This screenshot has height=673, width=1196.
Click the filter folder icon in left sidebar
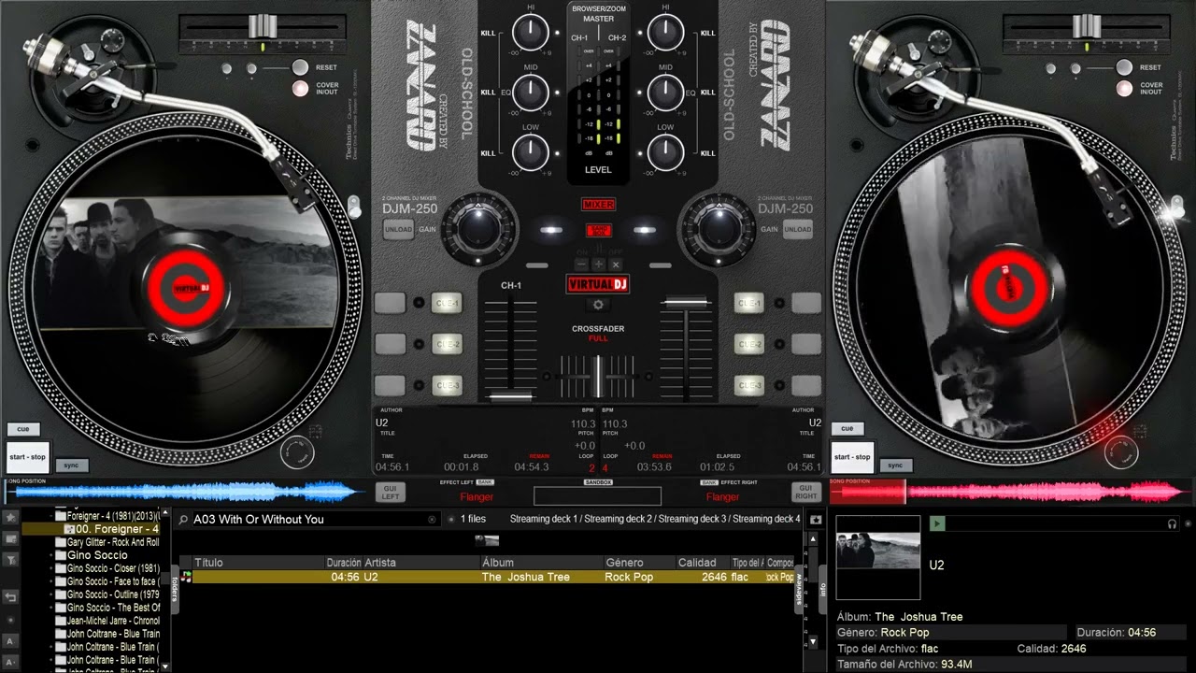[10, 560]
